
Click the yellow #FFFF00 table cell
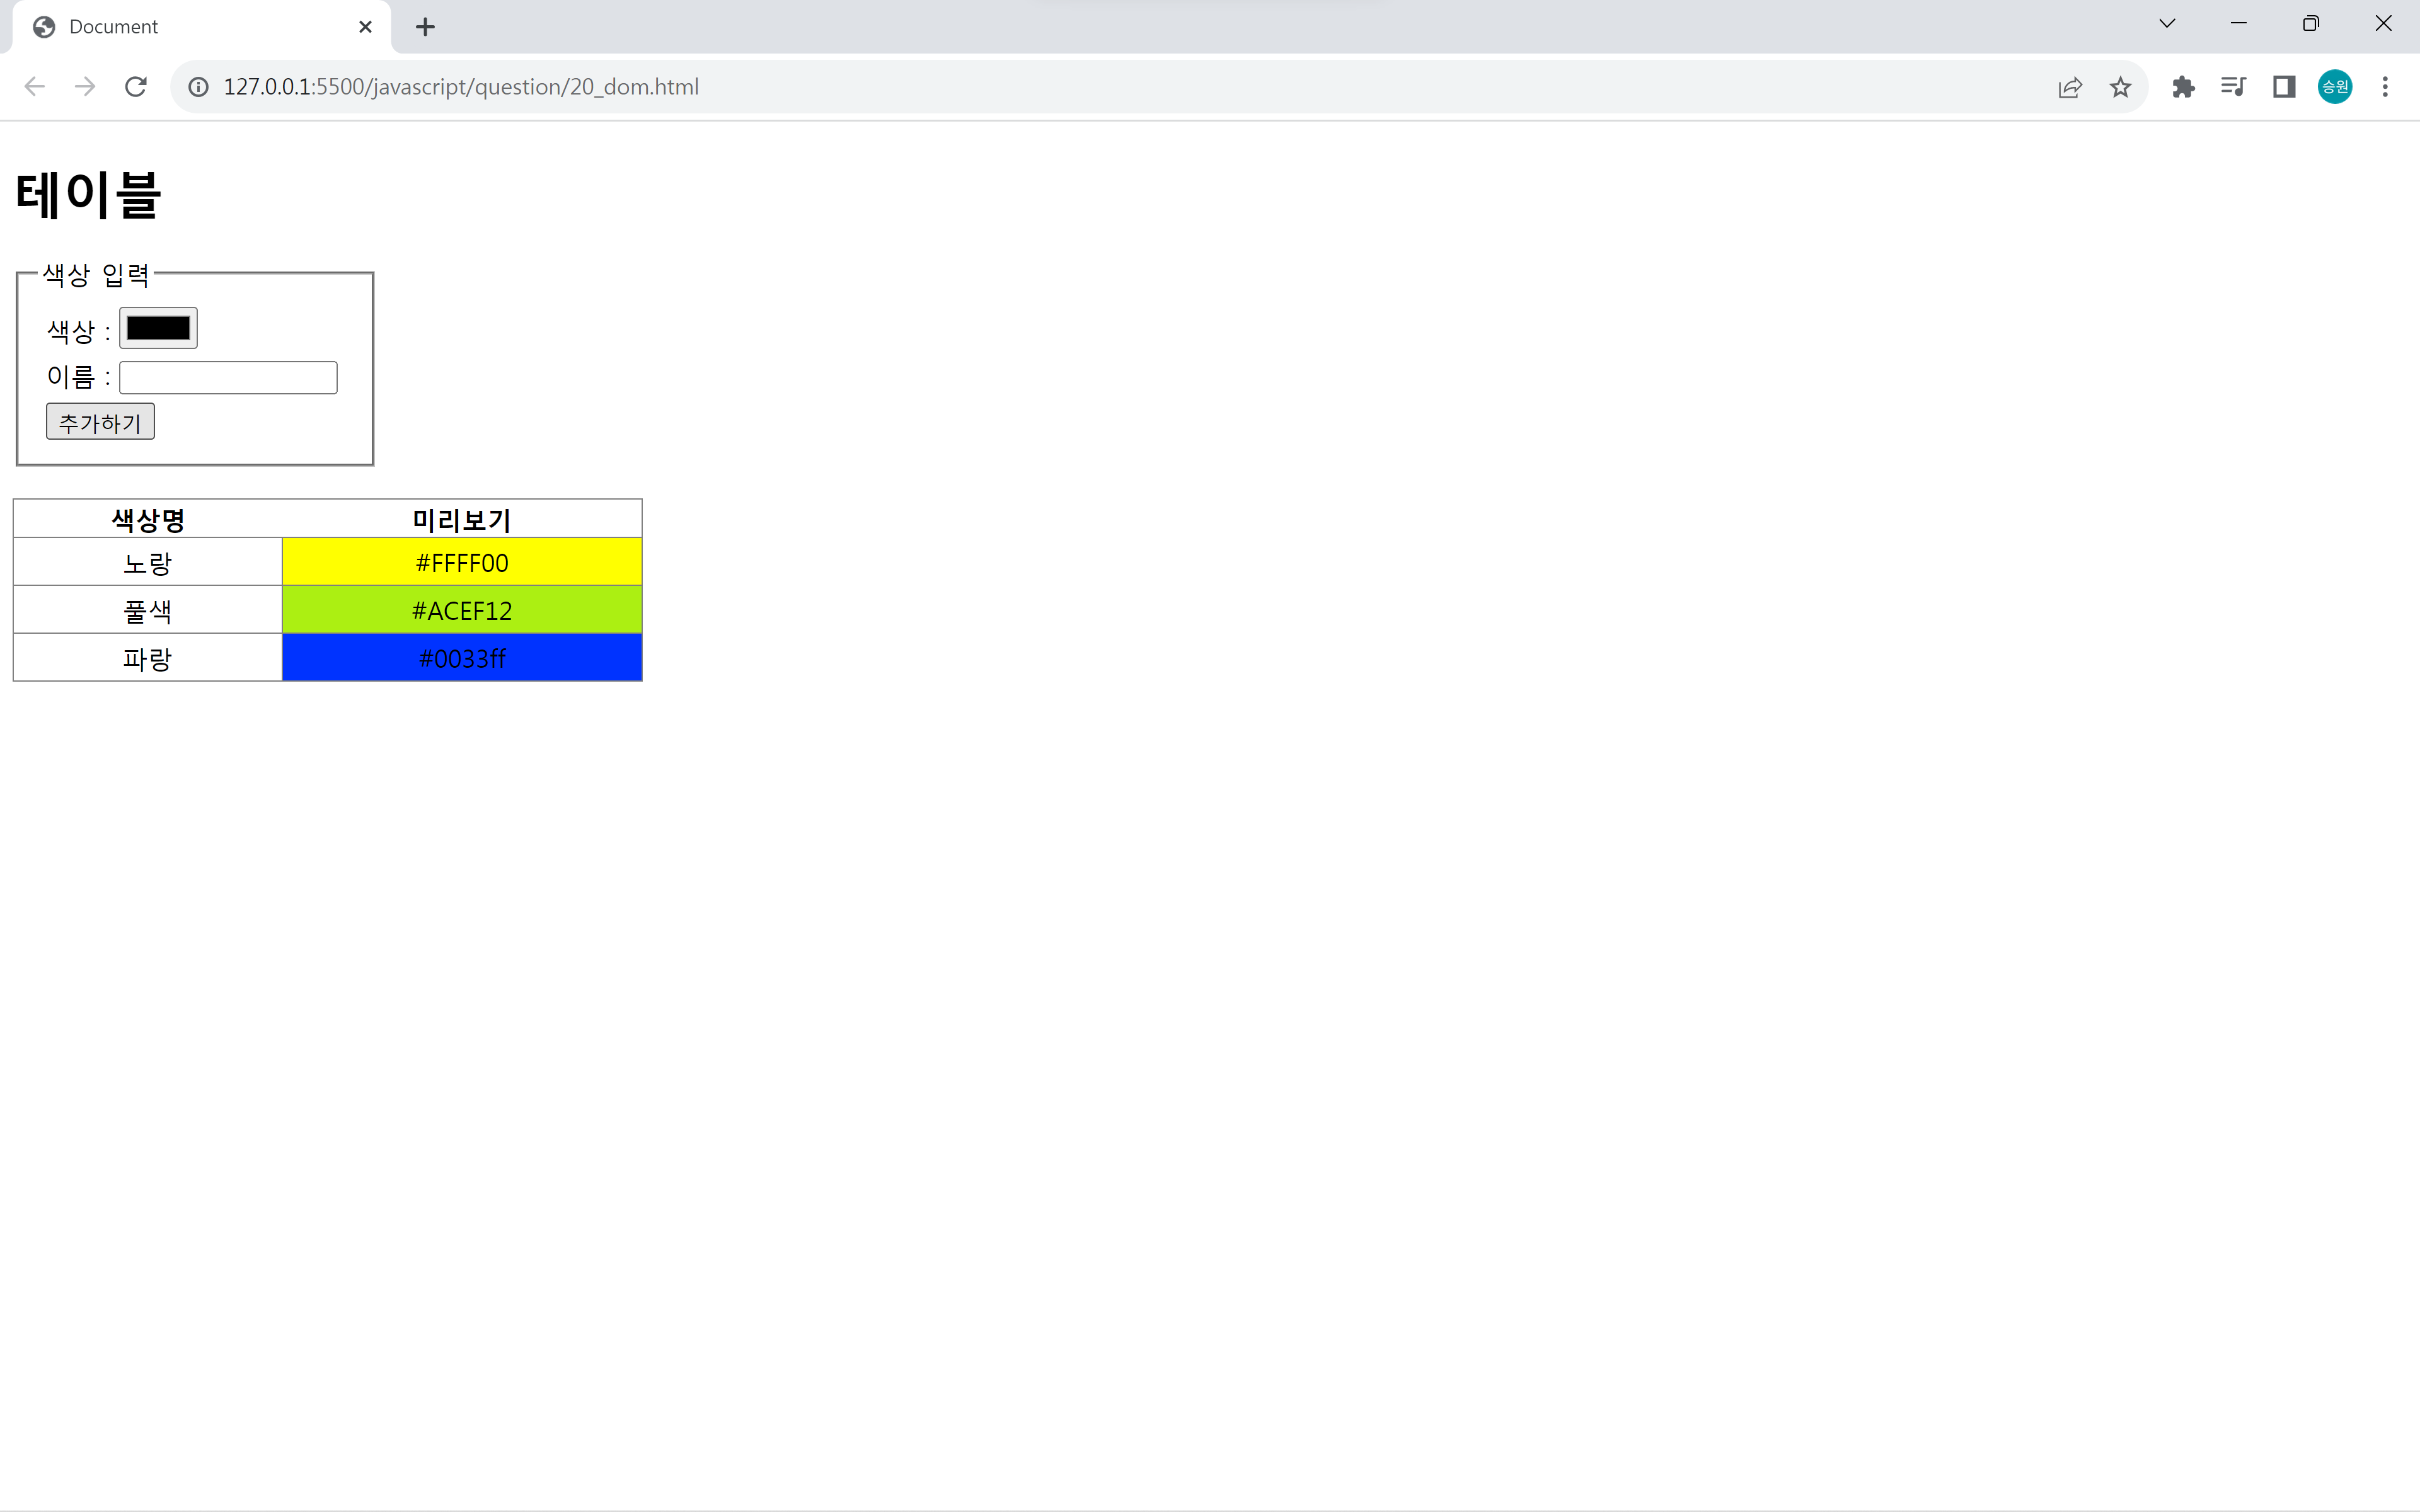tap(462, 562)
